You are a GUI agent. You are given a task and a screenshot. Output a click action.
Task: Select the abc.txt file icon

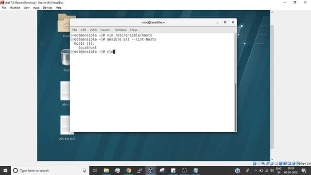(65, 93)
